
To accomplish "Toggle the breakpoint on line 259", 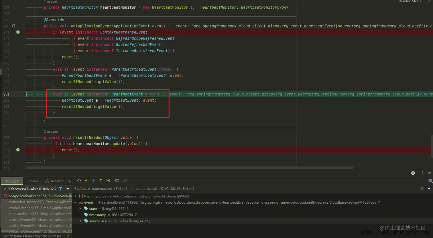I will click(18, 150).
